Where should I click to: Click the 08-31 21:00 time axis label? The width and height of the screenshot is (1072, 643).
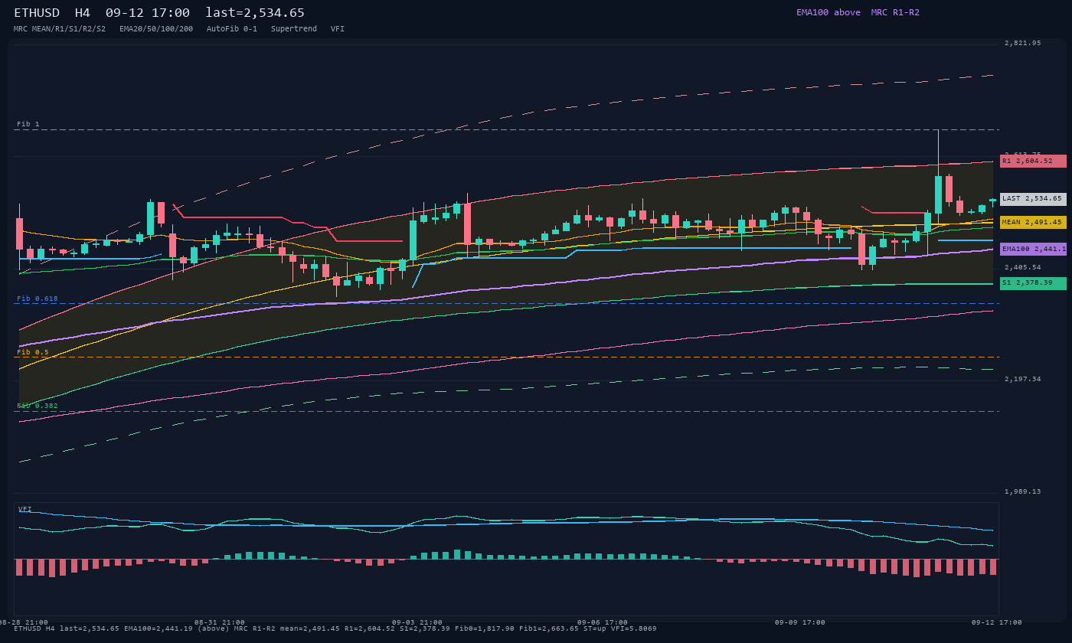click(x=220, y=622)
